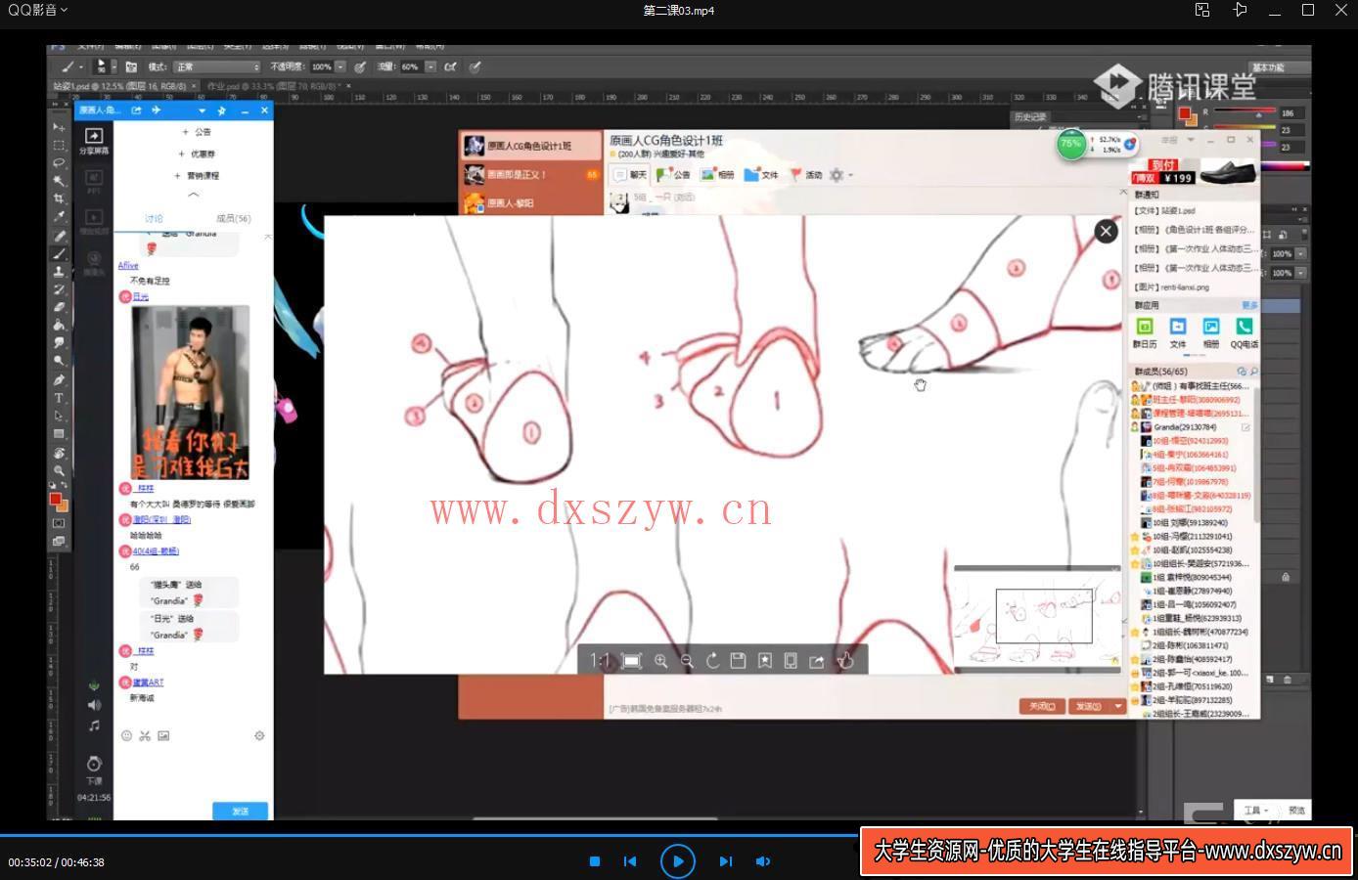Stop playback in QQ影音 player
1358x880 pixels.
(594, 861)
